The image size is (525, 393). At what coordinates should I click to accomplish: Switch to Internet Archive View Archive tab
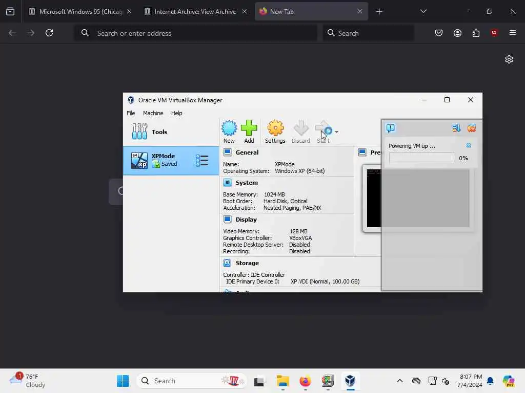pos(195,11)
